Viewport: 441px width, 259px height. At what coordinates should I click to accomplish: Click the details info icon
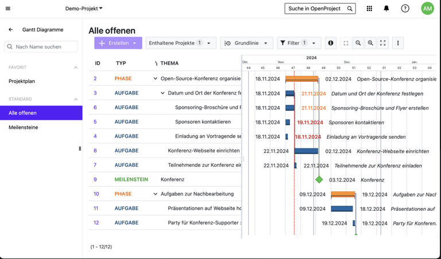point(331,43)
